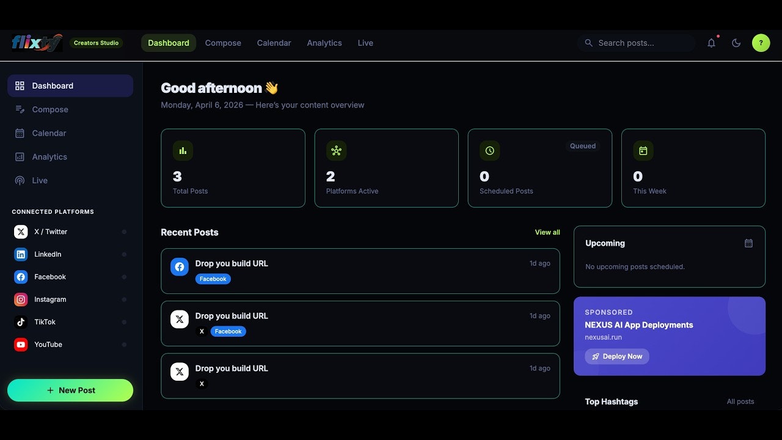Select Compose in the left sidebar
This screenshot has height=440, width=782.
[70, 109]
